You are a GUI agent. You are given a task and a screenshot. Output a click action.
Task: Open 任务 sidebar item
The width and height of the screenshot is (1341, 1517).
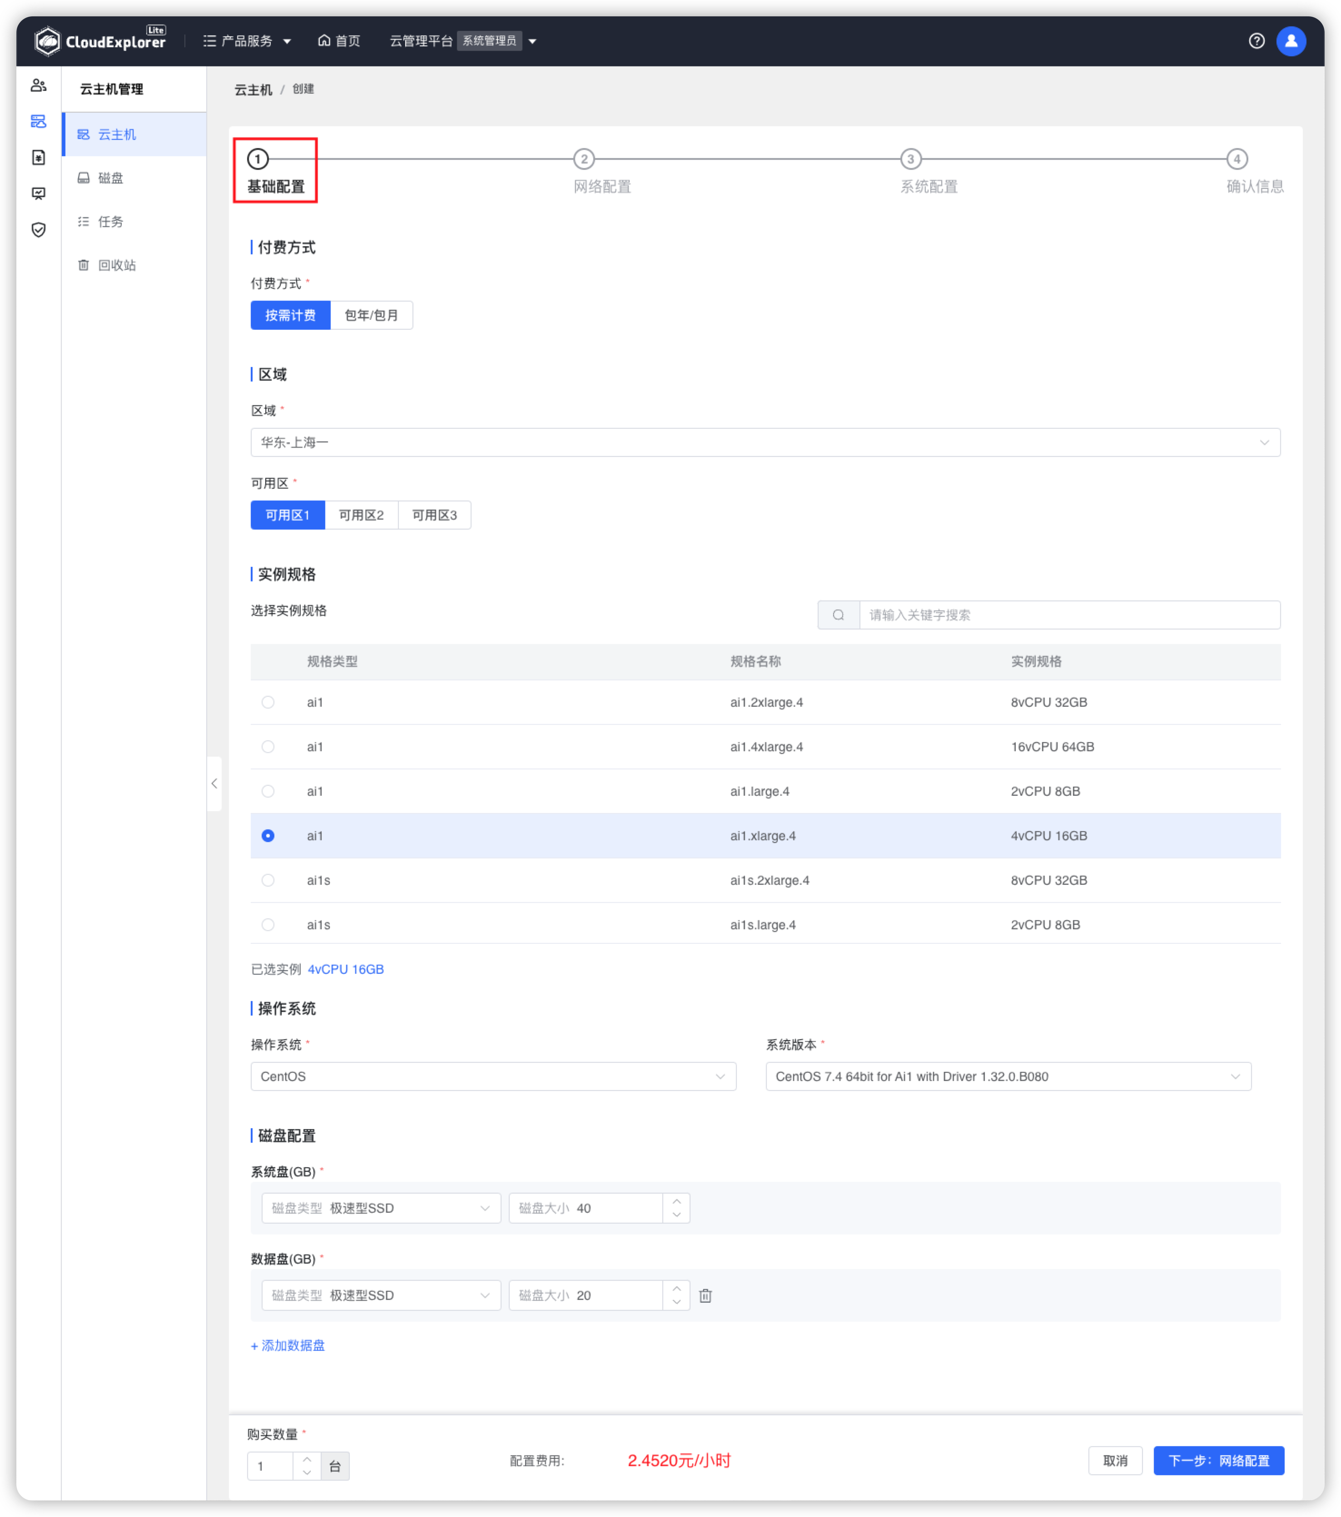pos(134,221)
